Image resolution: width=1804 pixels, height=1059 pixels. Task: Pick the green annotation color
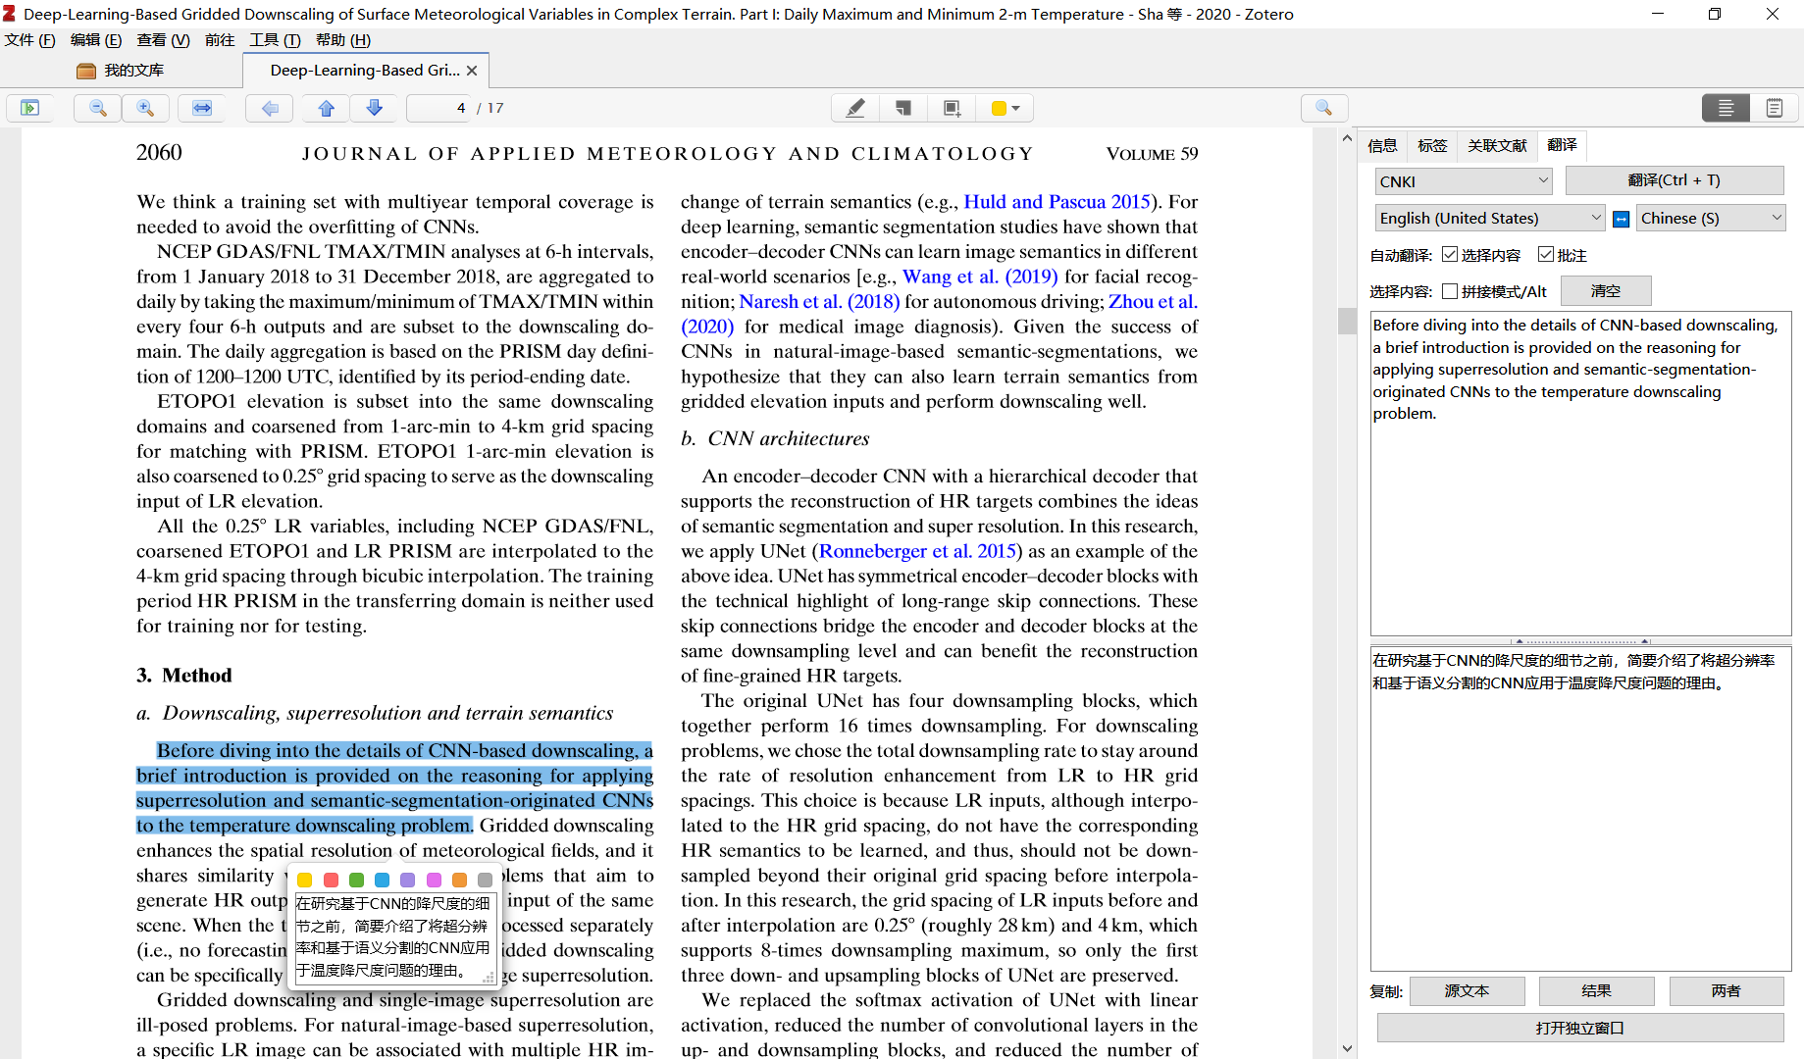click(356, 881)
